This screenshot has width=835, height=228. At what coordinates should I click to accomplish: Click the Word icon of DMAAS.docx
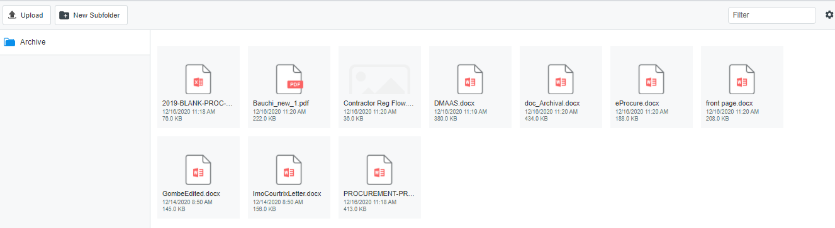click(470, 79)
